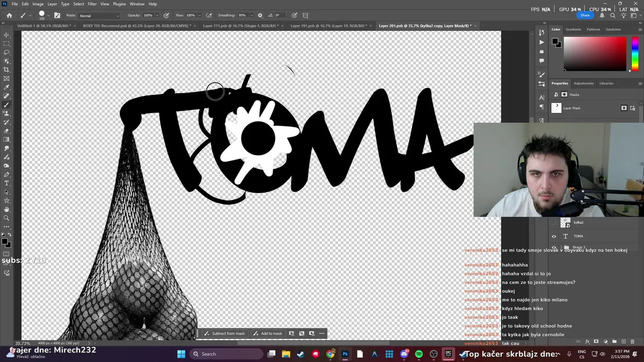
Task: Open more options in contextual task bar
Action: click(x=322, y=333)
